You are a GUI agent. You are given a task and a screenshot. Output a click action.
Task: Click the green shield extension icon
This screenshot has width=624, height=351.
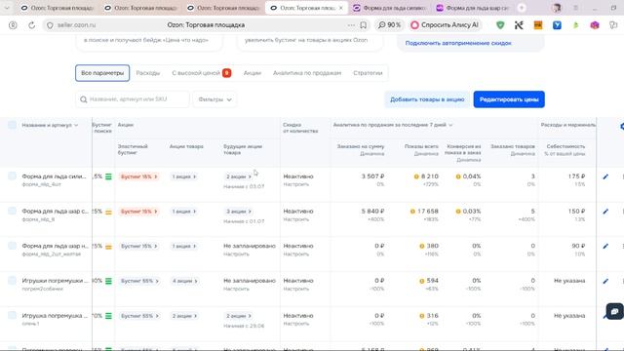[x=500, y=25]
